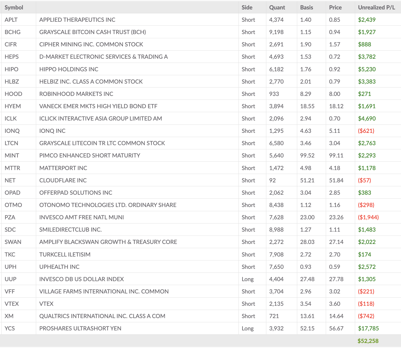Click the Symbol column header
This screenshot has width=401, height=349.
[14, 7]
